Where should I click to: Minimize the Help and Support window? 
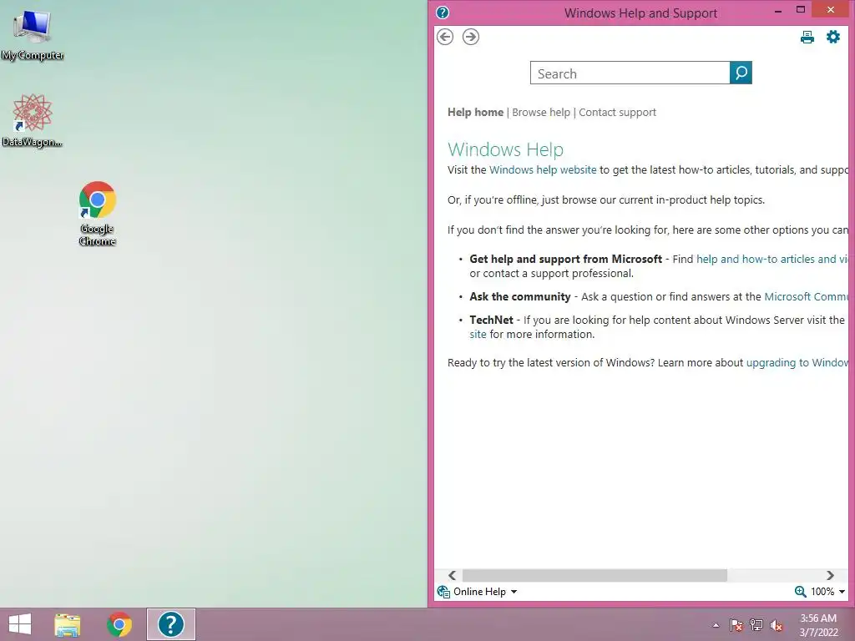(x=778, y=10)
